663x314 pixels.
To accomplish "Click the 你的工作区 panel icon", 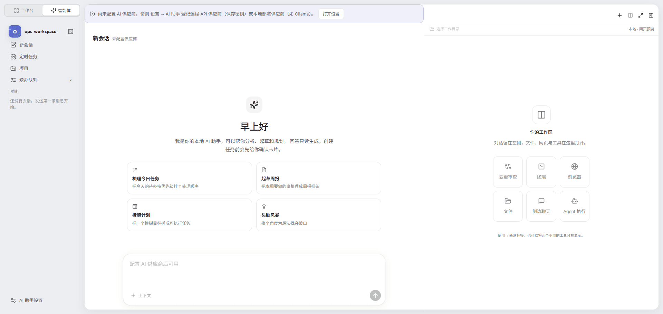I will 541,115.
